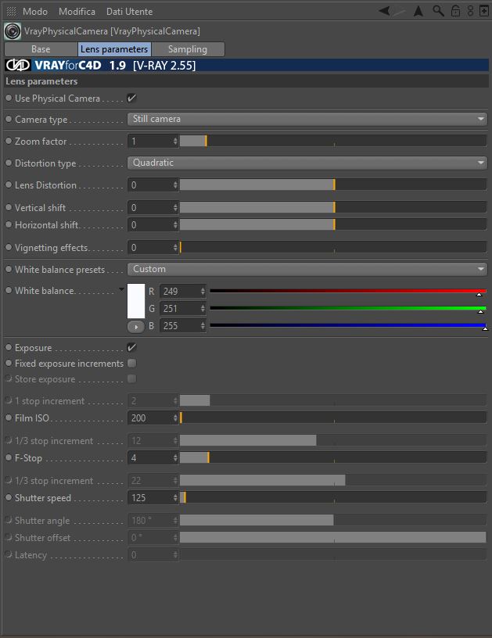The height and width of the screenshot is (638, 492).
Task: Switch to the Sampling tab
Action: click(188, 49)
